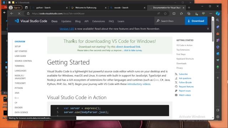Select SOURCE CONTROL in the docs sidebar
The width and height of the screenshot is (228, 128).
[23, 61]
